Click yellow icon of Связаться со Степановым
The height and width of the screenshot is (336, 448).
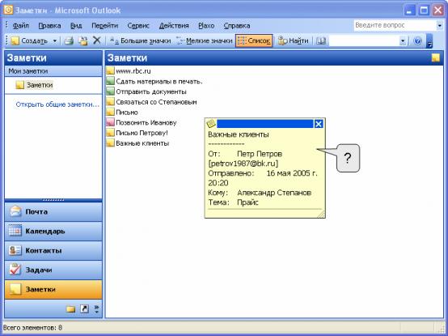tap(110, 102)
